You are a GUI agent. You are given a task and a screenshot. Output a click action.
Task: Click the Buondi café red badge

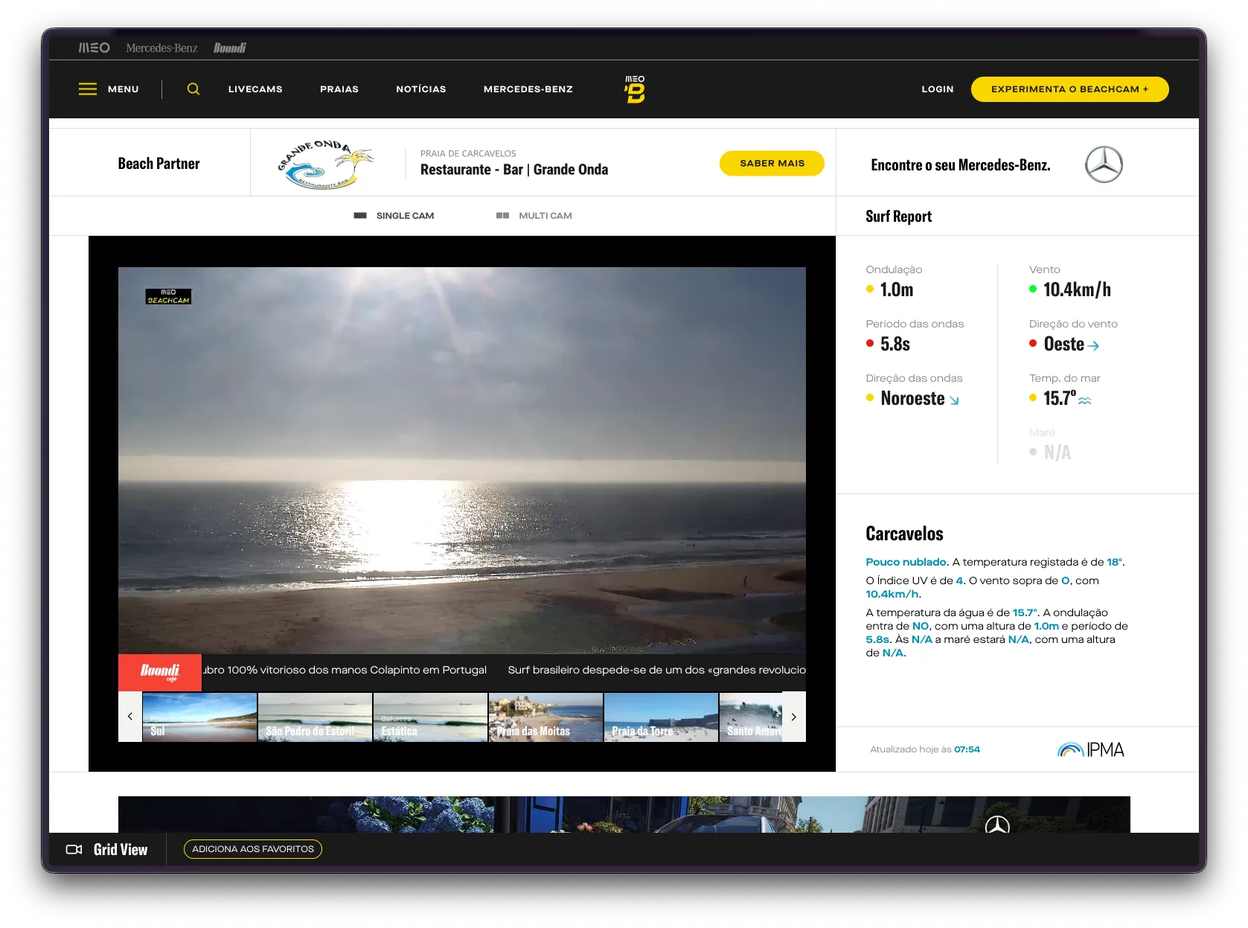[160, 673]
